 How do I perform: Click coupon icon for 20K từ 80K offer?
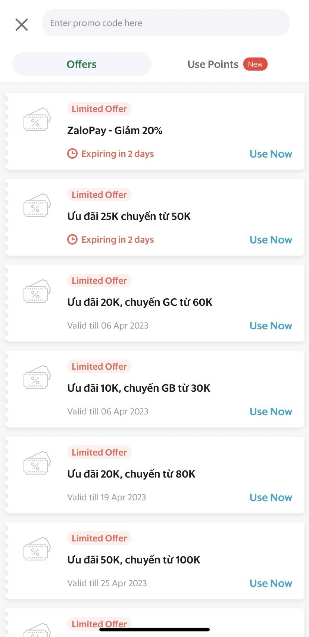point(37,464)
